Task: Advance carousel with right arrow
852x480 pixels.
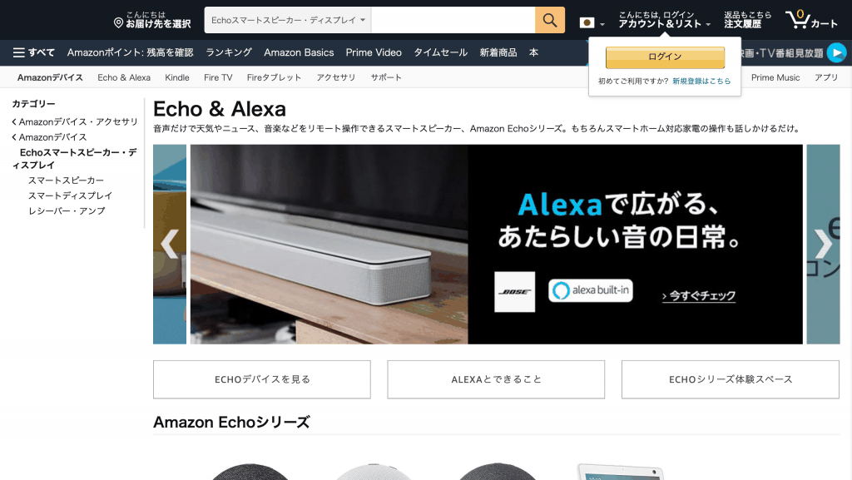Action: [823, 244]
